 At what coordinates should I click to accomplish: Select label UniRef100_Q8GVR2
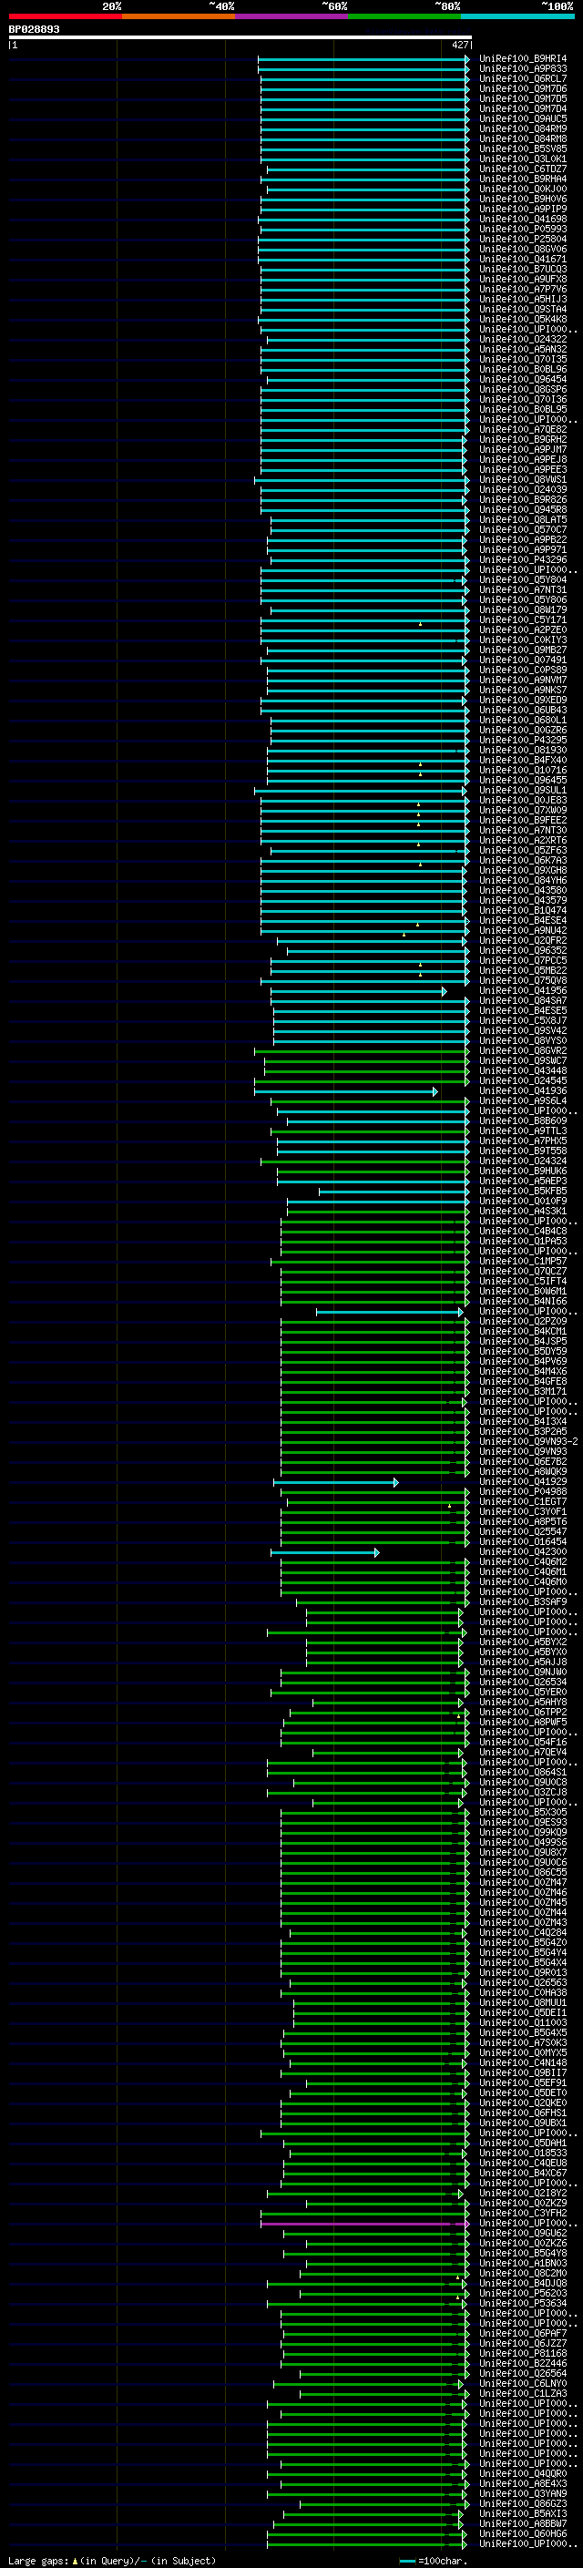(522, 1050)
